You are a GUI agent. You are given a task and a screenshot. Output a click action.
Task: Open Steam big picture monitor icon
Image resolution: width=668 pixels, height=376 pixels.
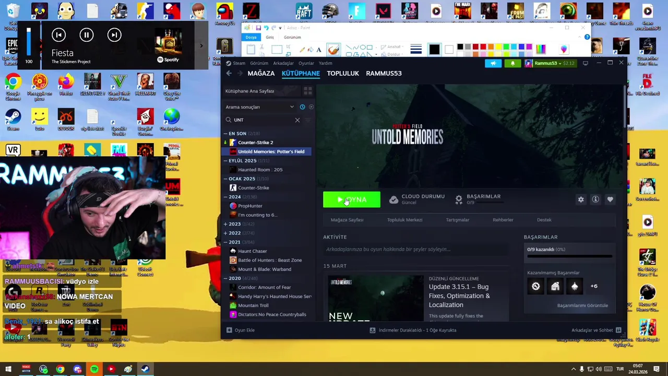pyautogui.click(x=586, y=63)
